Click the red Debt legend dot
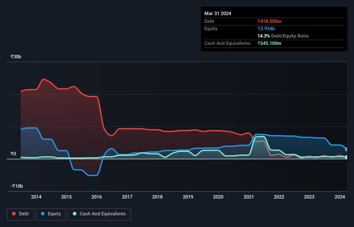The image size is (354, 227). pos(14,214)
